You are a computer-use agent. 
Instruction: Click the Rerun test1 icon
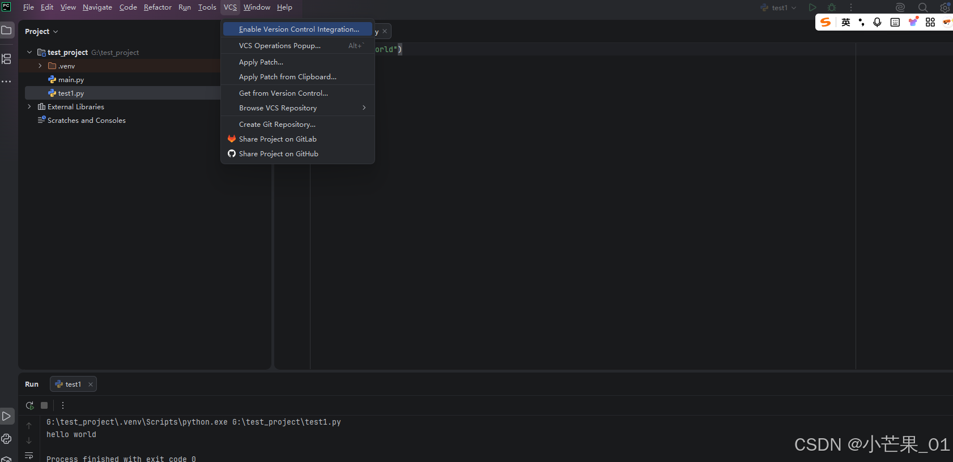pos(29,405)
